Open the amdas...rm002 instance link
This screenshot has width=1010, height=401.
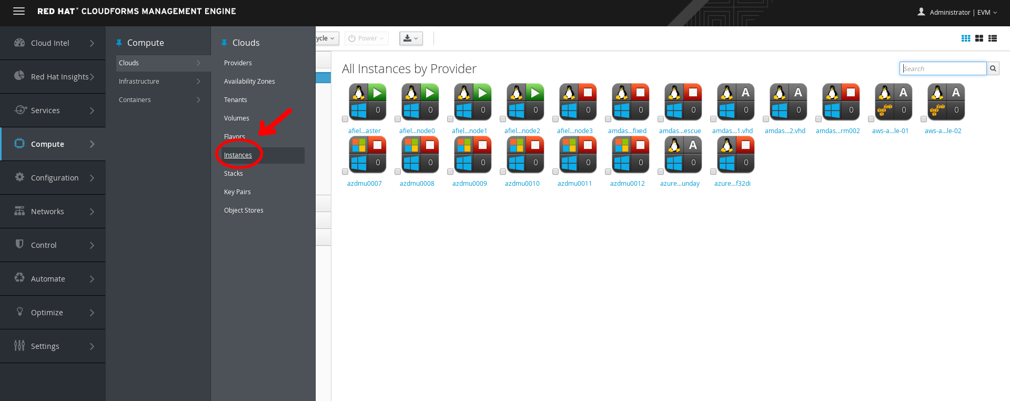[x=837, y=131]
